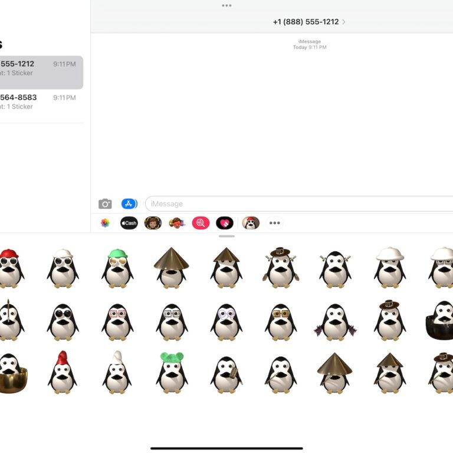This screenshot has width=453, height=453.
Task: Open Memoji in the app strip
Action: tap(153, 223)
